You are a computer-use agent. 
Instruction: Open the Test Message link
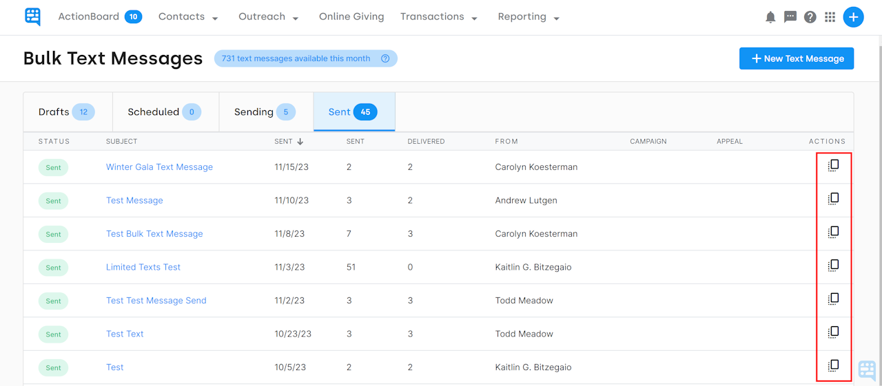tap(134, 200)
